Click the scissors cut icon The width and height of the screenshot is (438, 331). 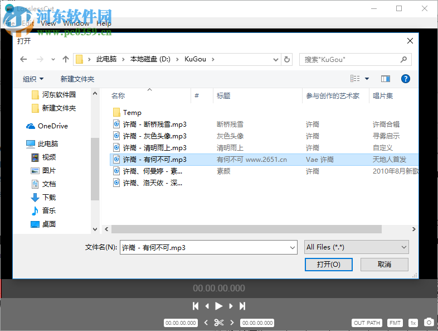[218, 323]
